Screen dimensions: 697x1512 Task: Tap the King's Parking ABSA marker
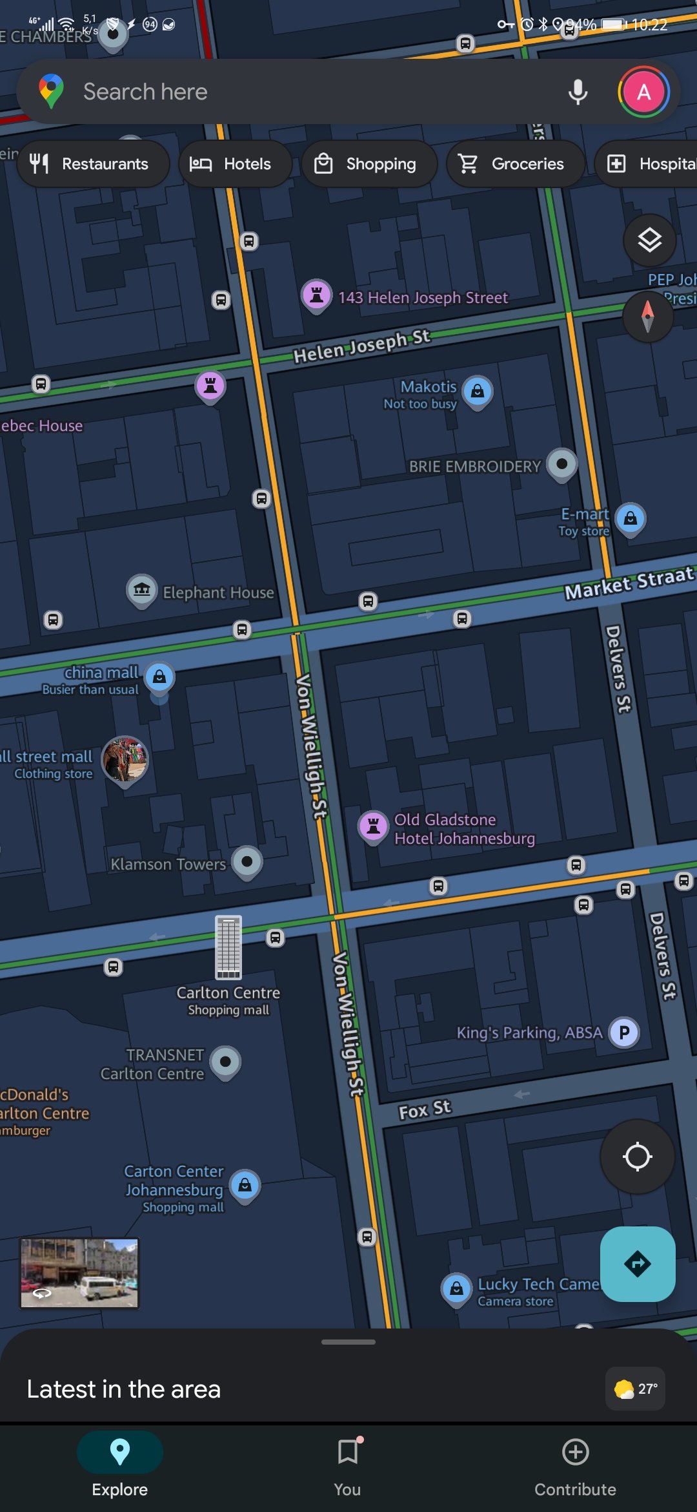pyautogui.click(x=624, y=1033)
